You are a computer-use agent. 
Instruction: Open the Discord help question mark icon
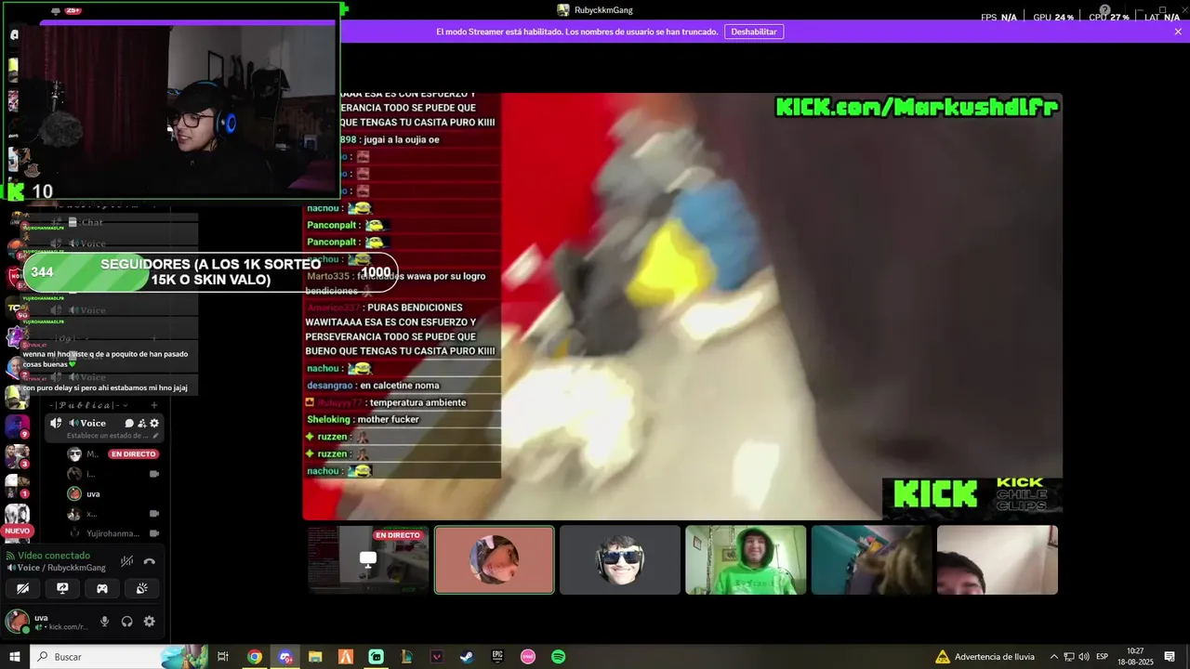1104,10
